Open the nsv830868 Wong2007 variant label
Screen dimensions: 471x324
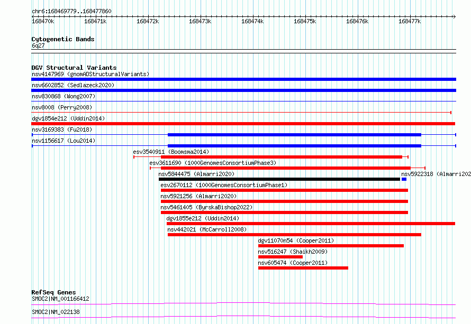(64, 96)
